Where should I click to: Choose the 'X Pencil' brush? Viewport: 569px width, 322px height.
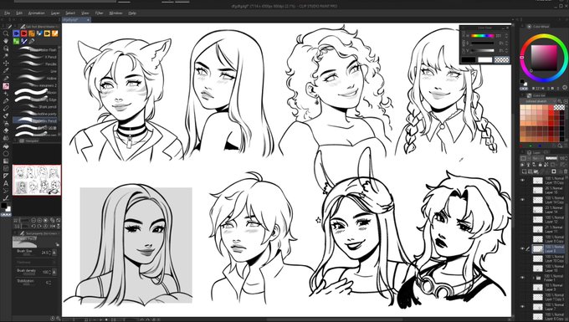click(36, 57)
